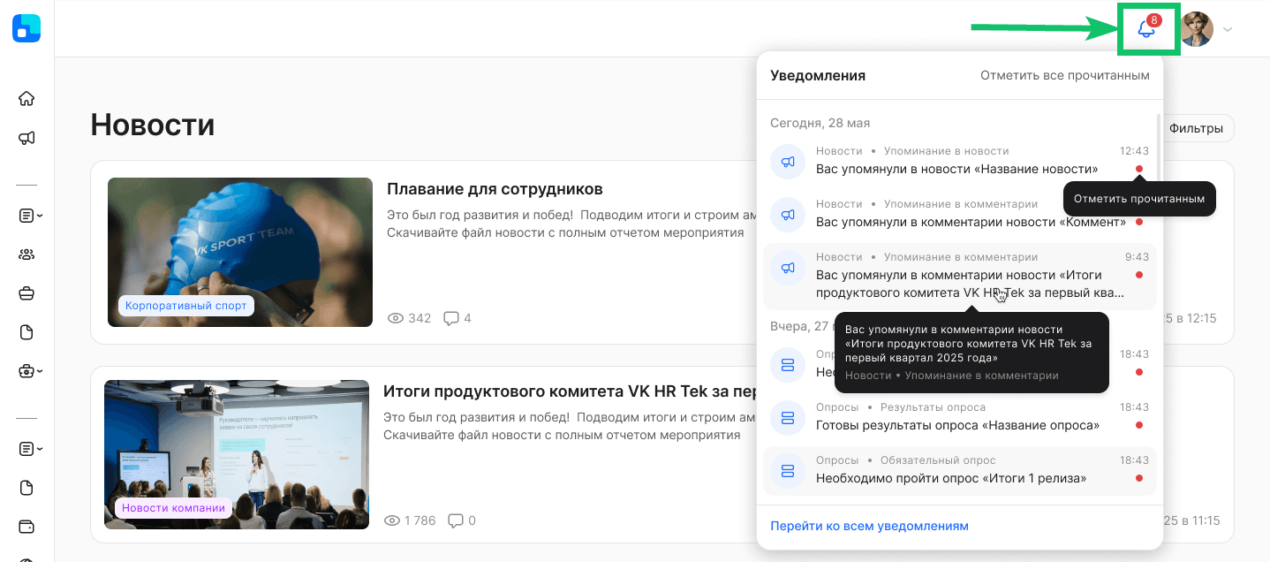Mark the «Название новости» notification as read via red dot

tap(1139, 168)
